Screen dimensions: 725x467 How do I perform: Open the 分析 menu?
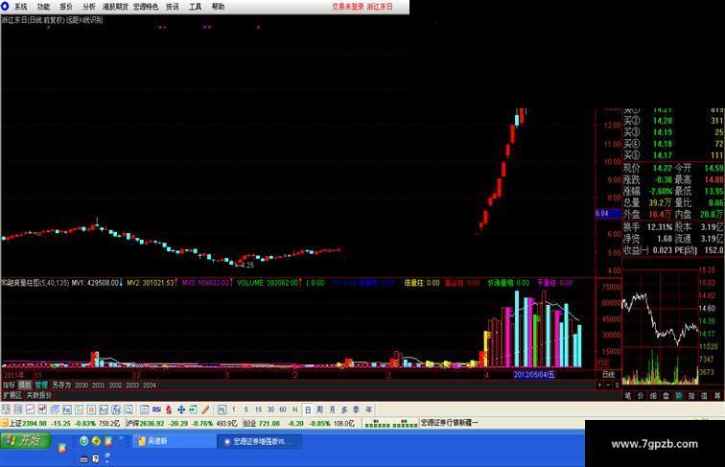[x=89, y=7]
